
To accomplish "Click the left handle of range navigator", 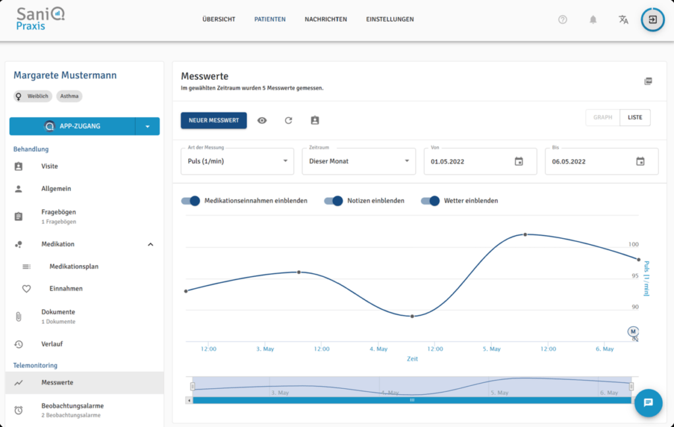I will (x=193, y=387).
